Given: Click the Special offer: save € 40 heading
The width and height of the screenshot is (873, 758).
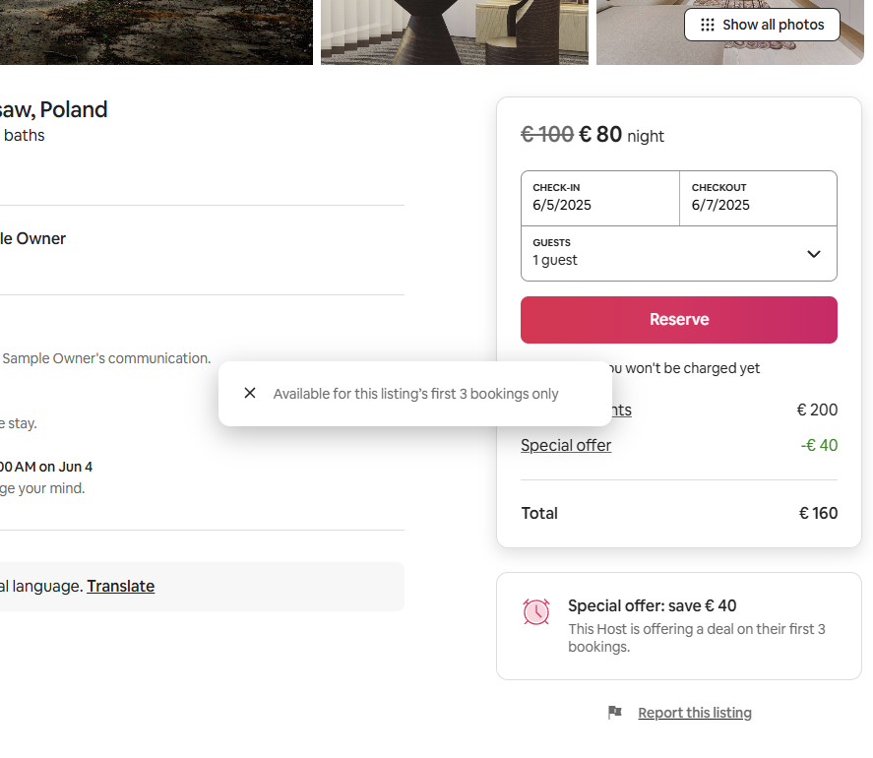Looking at the screenshot, I should click(652, 605).
